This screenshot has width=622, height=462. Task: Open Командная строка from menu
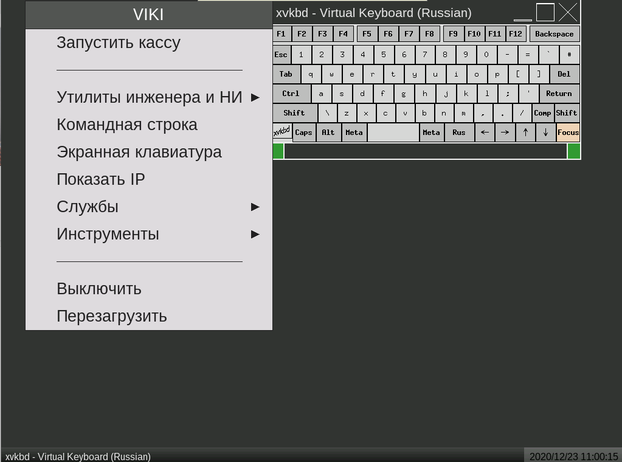(x=127, y=125)
